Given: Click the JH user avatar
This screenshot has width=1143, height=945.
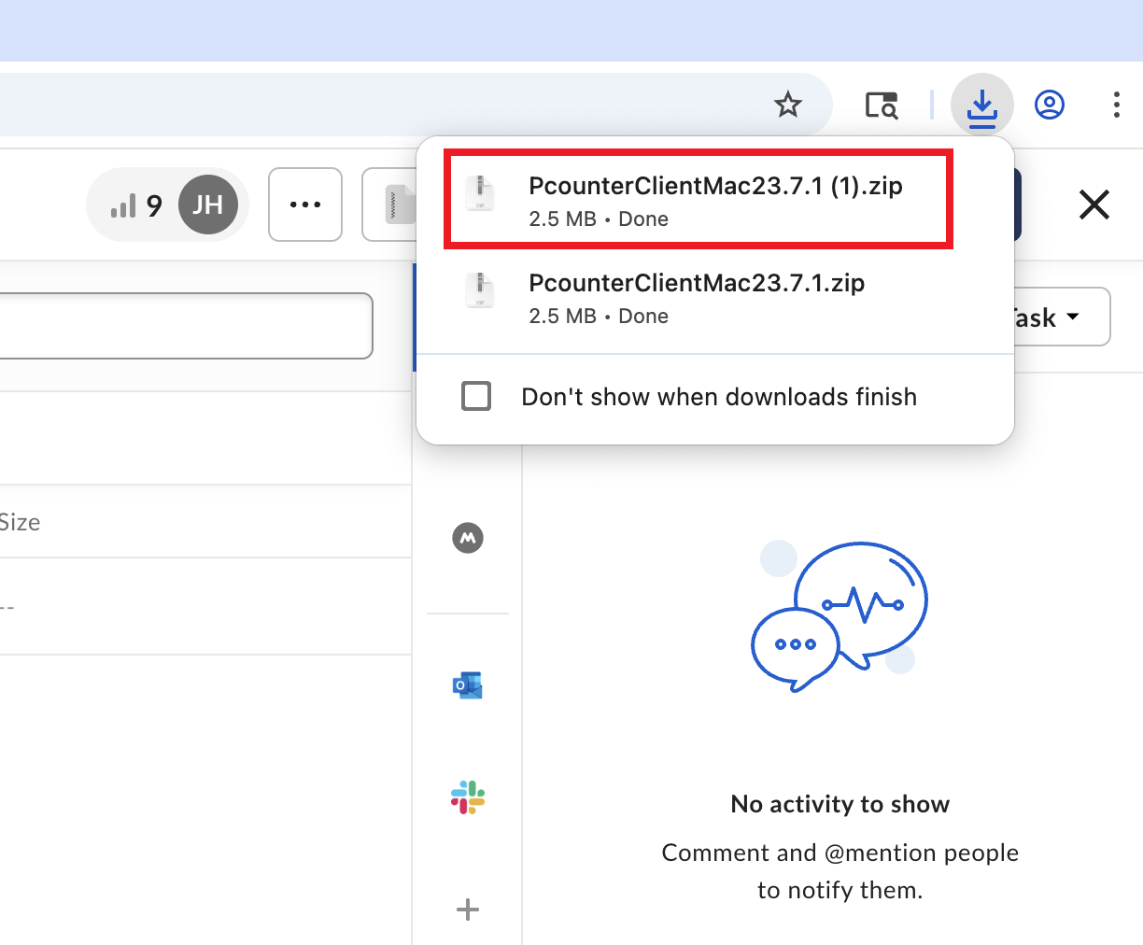Looking at the screenshot, I should tap(207, 205).
